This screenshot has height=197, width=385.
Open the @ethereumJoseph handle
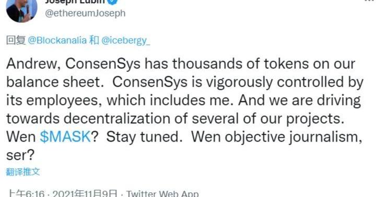pos(85,13)
